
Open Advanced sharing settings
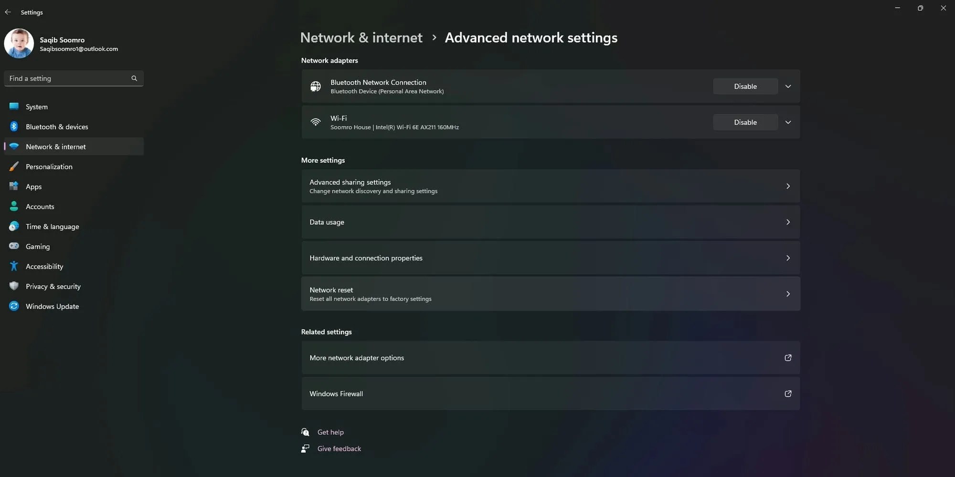(x=550, y=186)
